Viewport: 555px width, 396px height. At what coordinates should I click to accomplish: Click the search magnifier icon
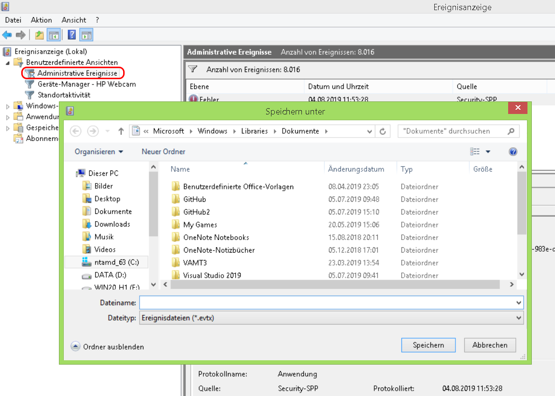coord(511,131)
